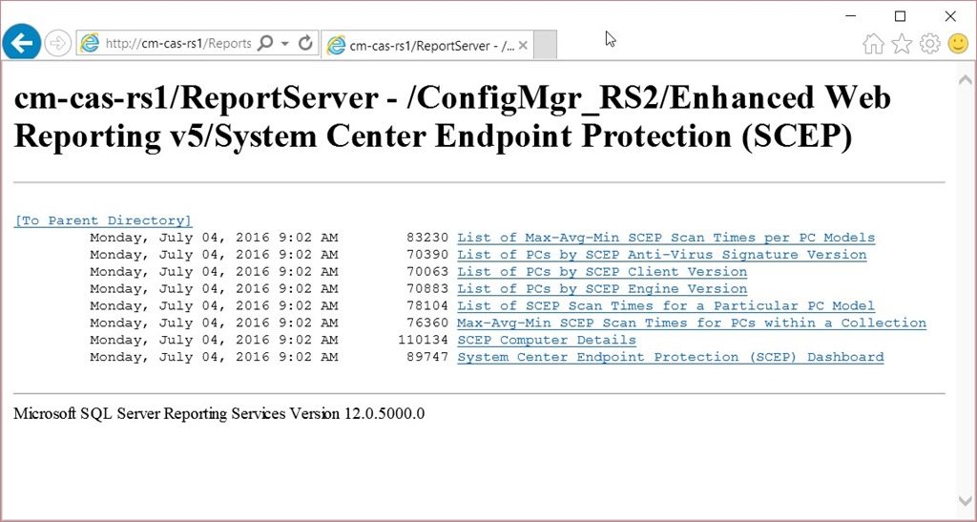Close the browser window
Screen dimensions: 977x522
[950, 16]
